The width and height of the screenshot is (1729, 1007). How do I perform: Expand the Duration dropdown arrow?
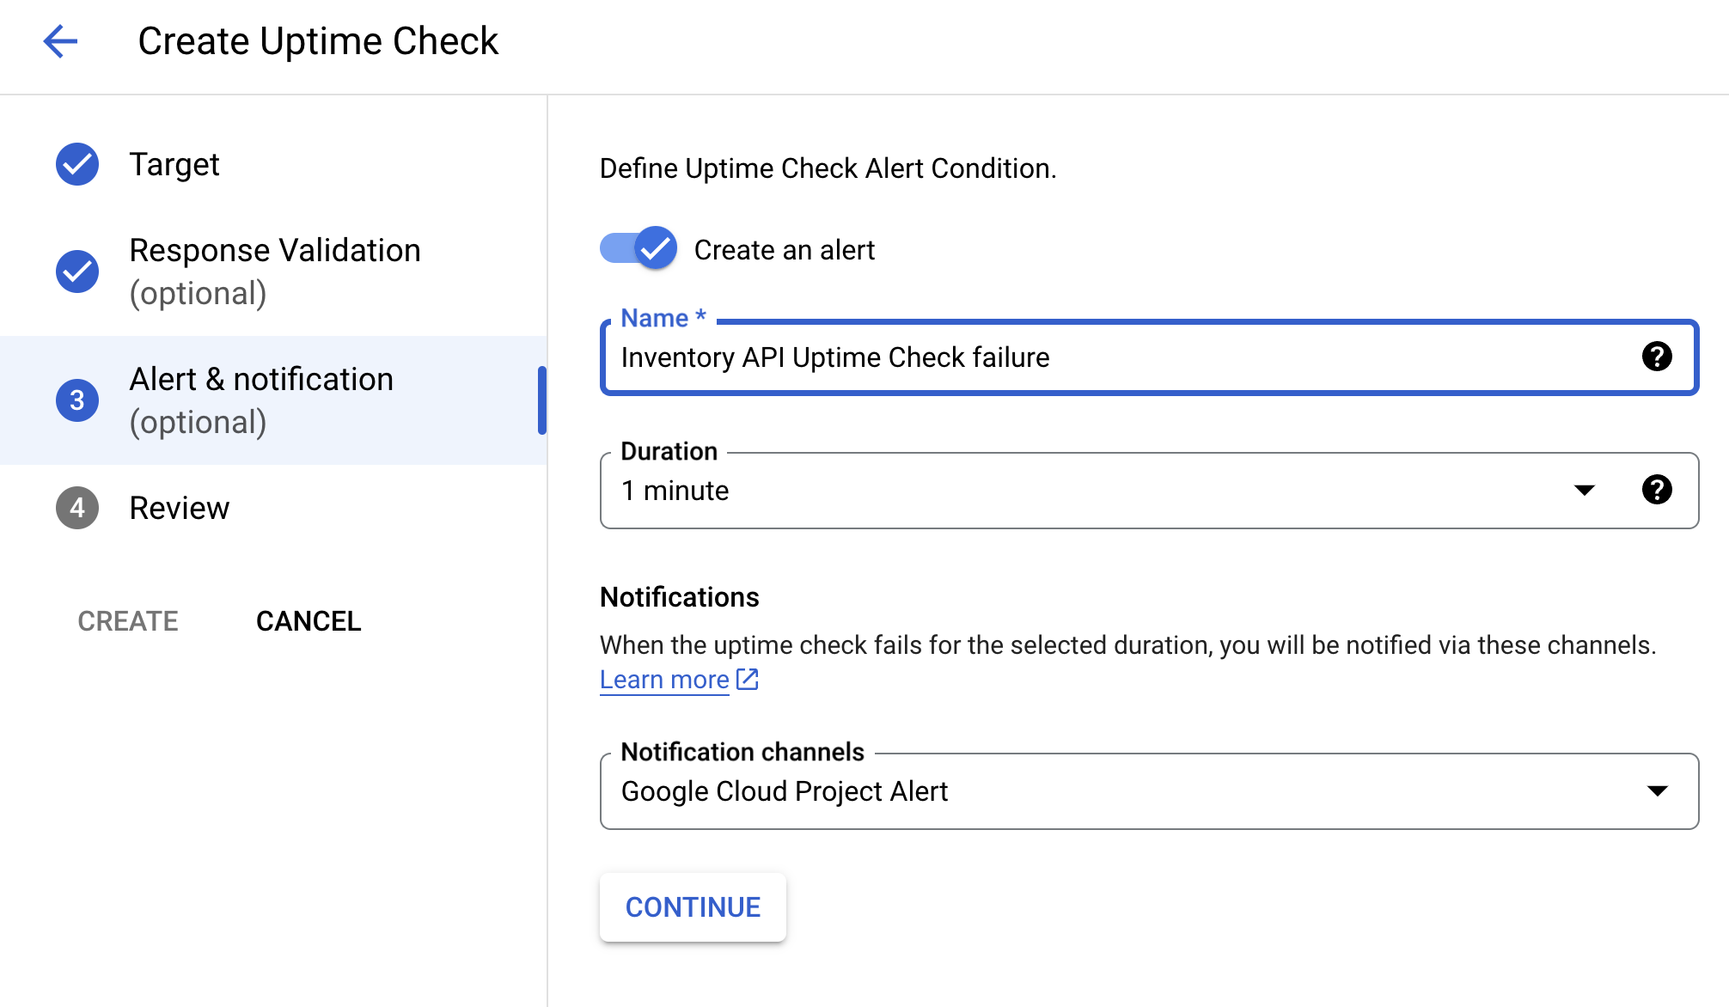coord(1584,490)
